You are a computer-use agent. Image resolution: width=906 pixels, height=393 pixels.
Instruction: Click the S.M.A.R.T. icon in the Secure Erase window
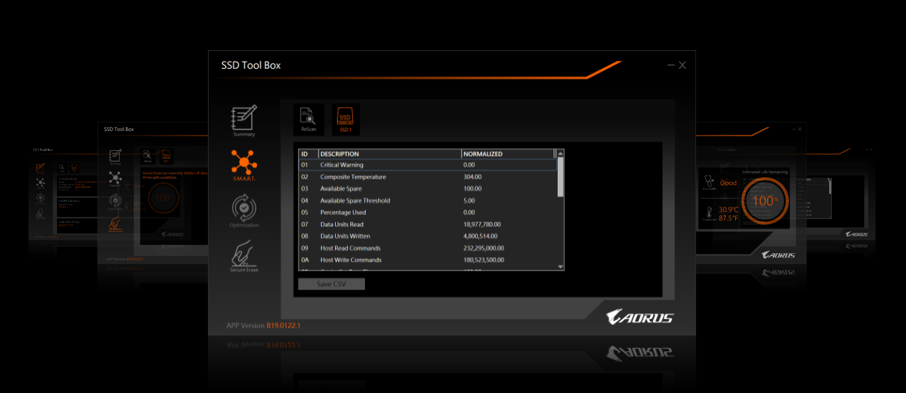click(x=115, y=179)
